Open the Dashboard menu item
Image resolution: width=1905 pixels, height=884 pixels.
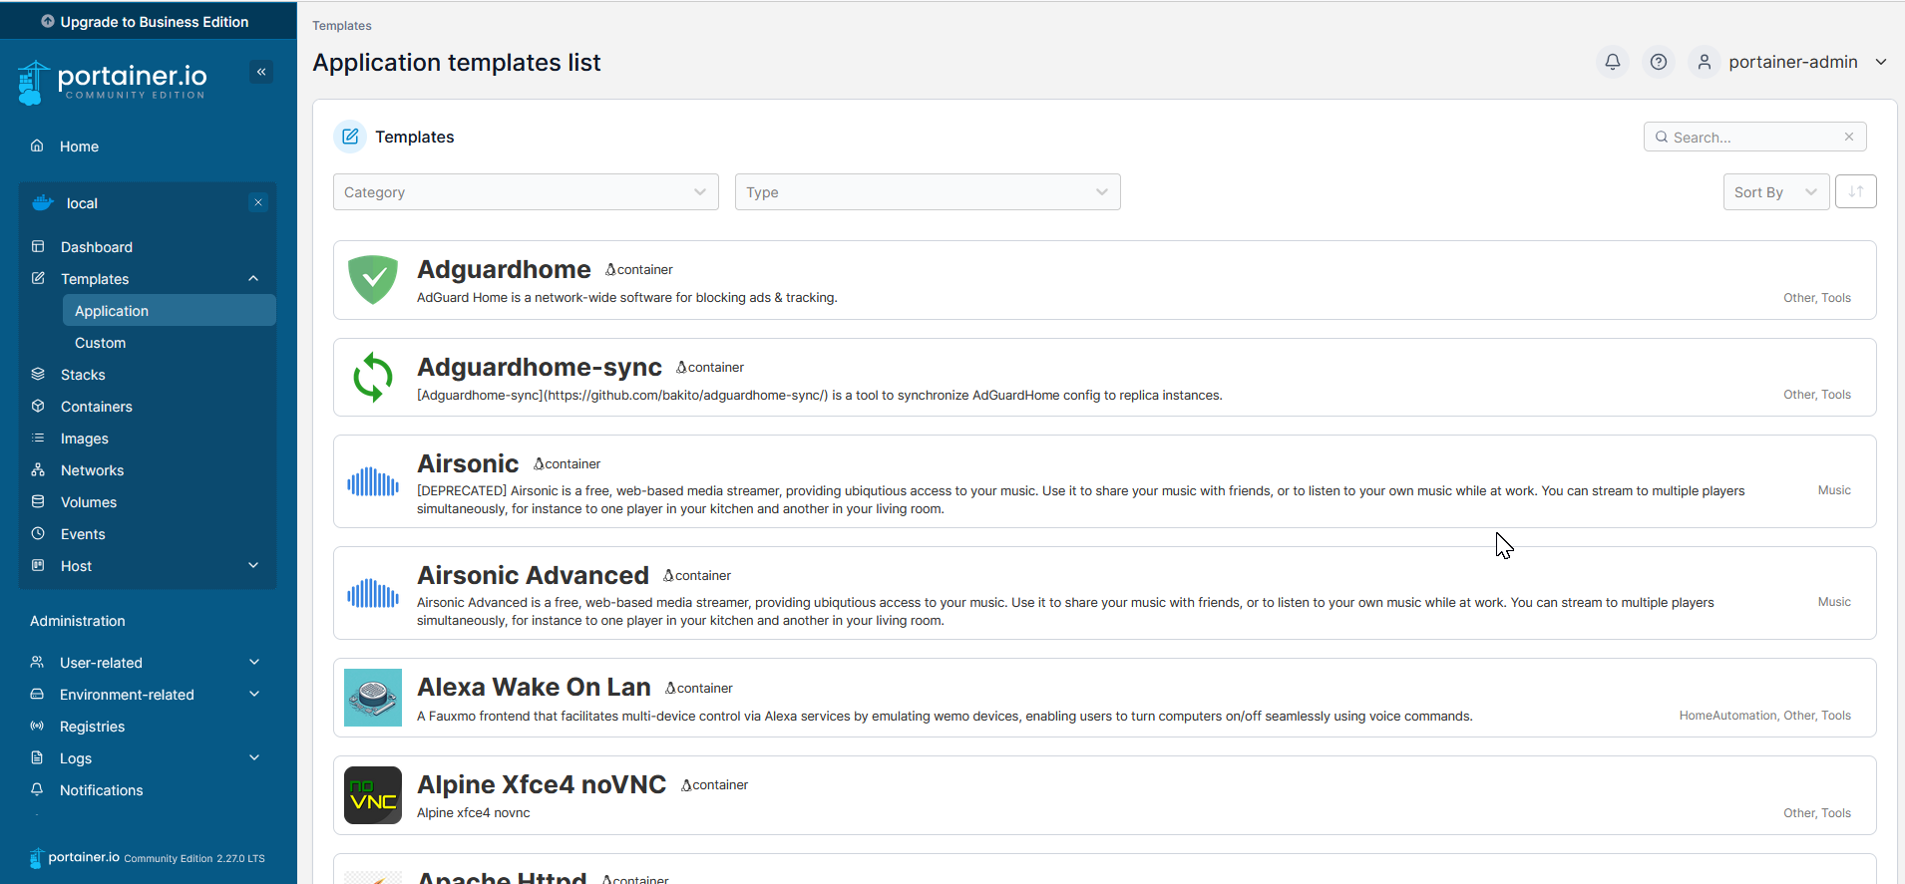click(x=97, y=247)
